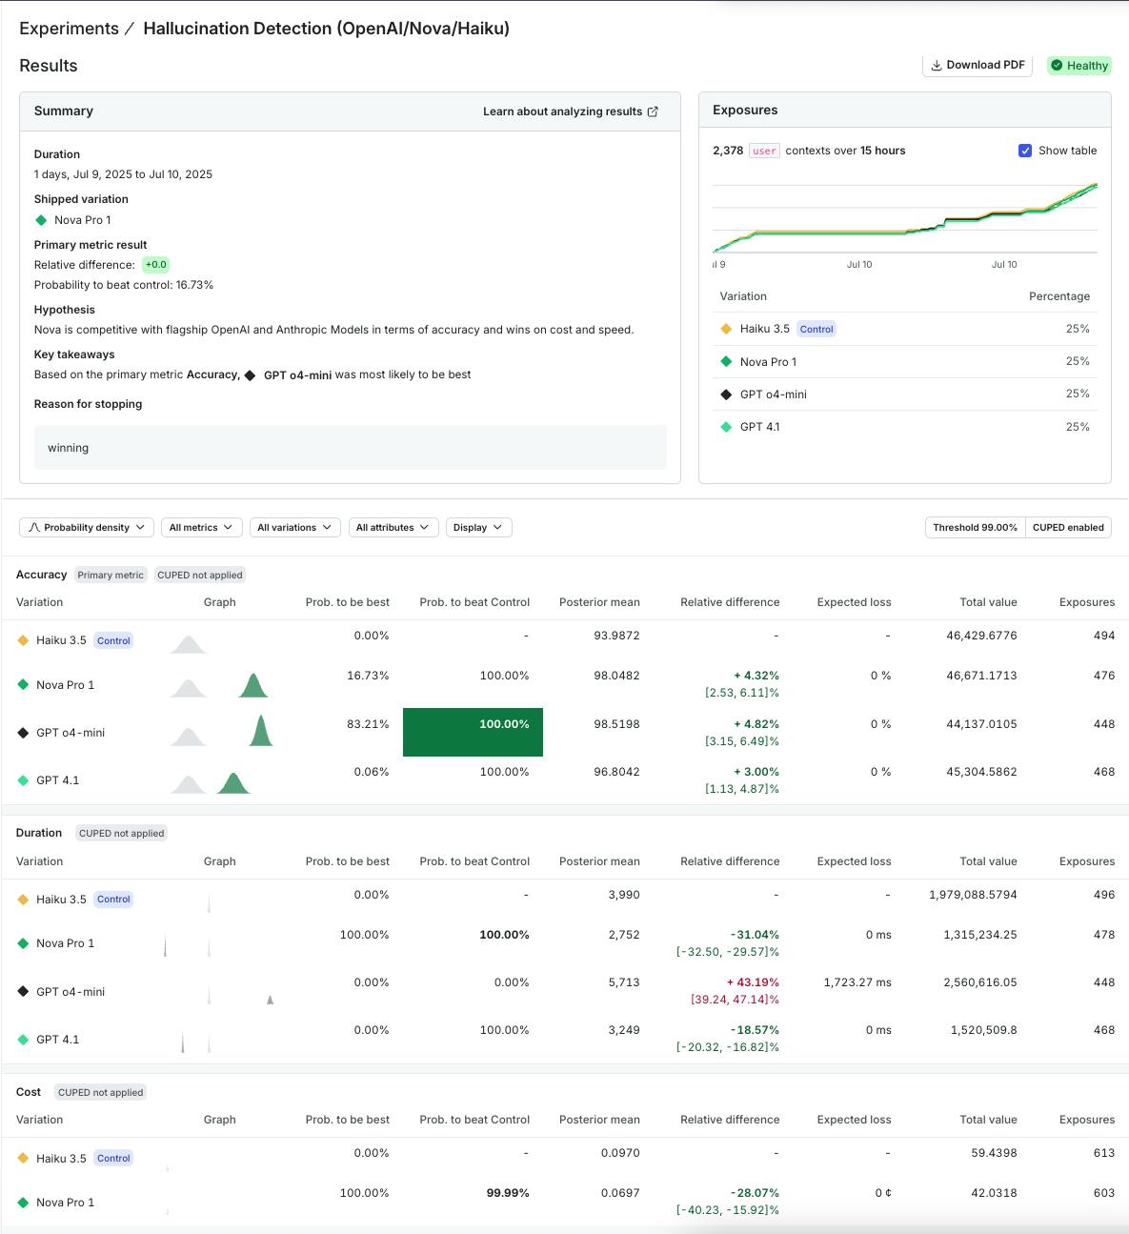Click the curve icon in Probability density dropdown
This screenshot has height=1234, width=1129.
pyautogui.click(x=34, y=527)
